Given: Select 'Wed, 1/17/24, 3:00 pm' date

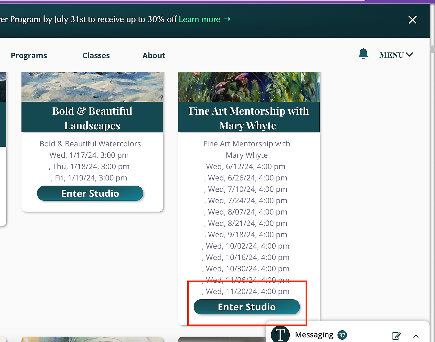Looking at the screenshot, I should point(89,155).
